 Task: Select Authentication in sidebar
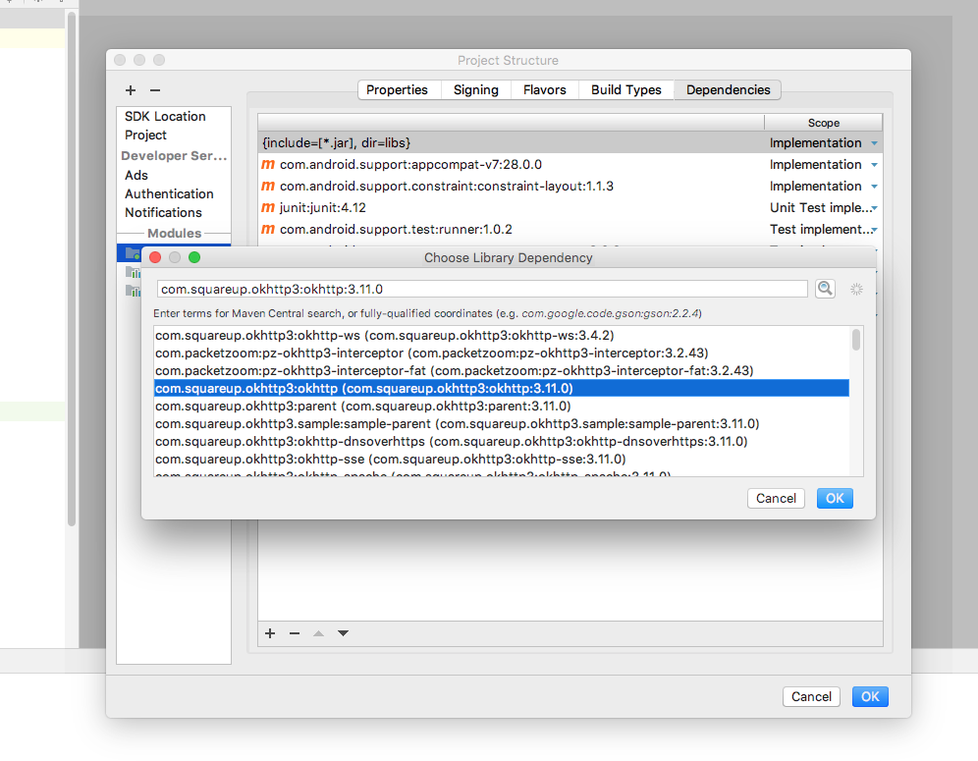[169, 194]
